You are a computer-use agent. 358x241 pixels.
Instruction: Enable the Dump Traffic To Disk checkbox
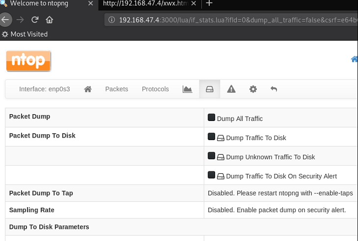point(212,137)
